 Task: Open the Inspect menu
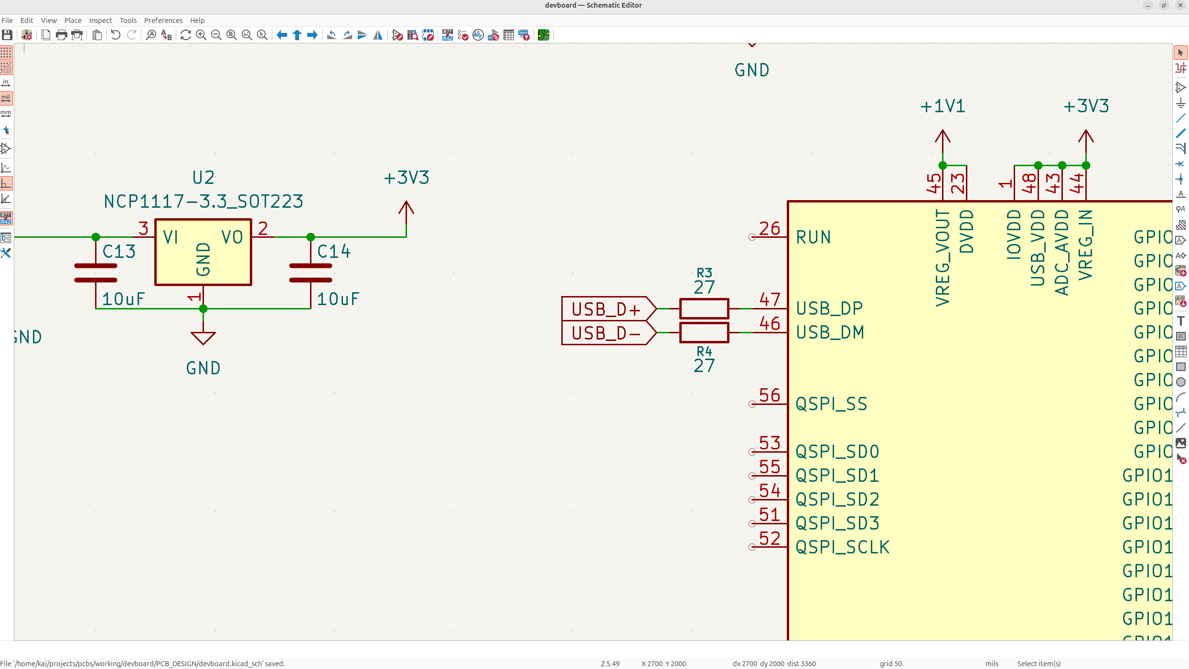click(x=100, y=20)
